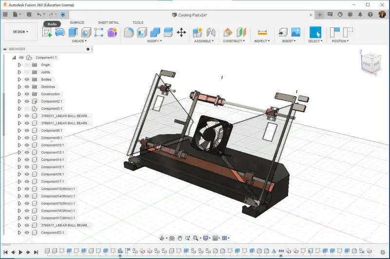Viewport: 390px width, 259px height.
Task: Open the DESIGN workspace dropdown
Action: click(20, 32)
